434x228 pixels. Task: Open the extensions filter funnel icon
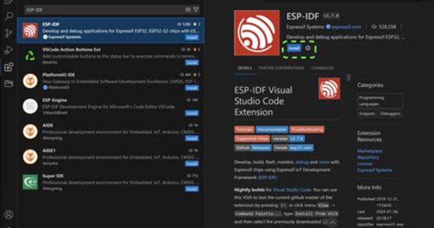[196, 10]
